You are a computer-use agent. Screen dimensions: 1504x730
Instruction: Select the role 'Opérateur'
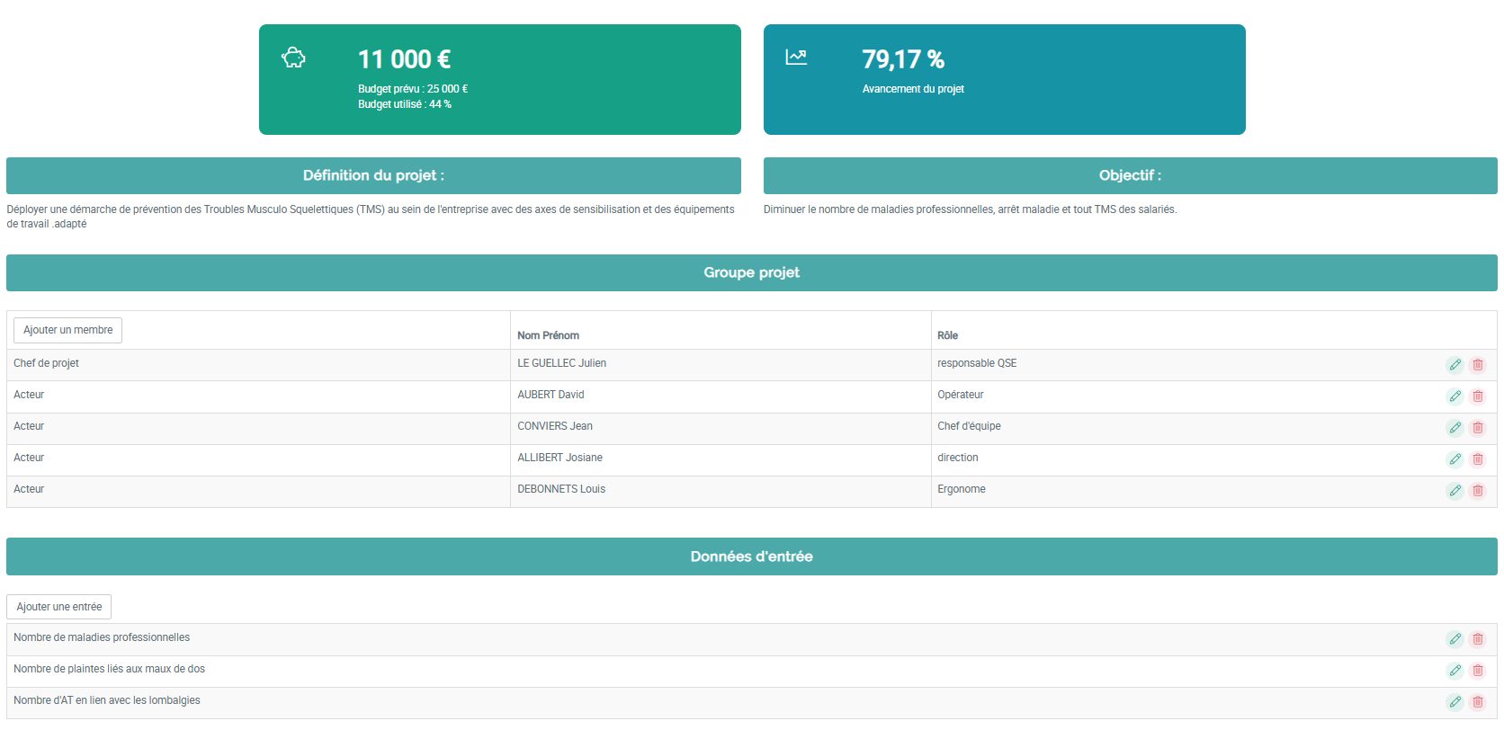point(960,395)
